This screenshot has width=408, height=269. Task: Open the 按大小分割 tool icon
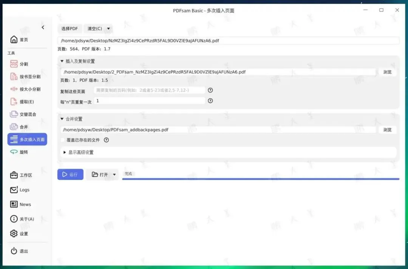coord(14,89)
